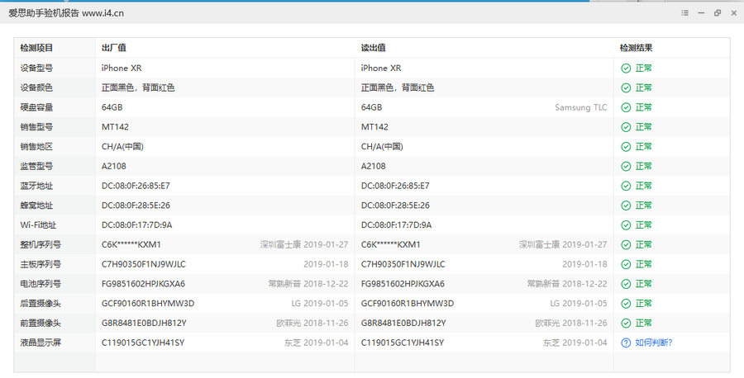Image resolution: width=744 pixels, height=378 pixels.
Task: Click factory Bluetooth address DC:08:0F:26:85:E7
Action: coord(136,186)
